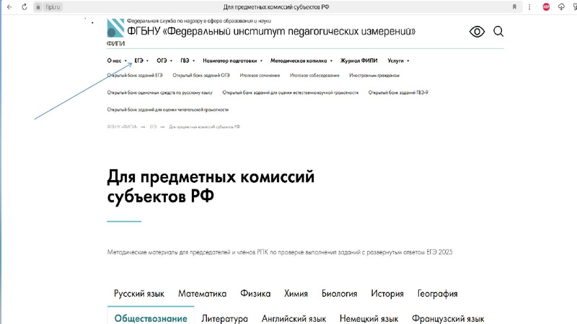Screen dimensions: 577x324
Task: Expand the "Методическая копилка" menu
Action: pos(301,60)
